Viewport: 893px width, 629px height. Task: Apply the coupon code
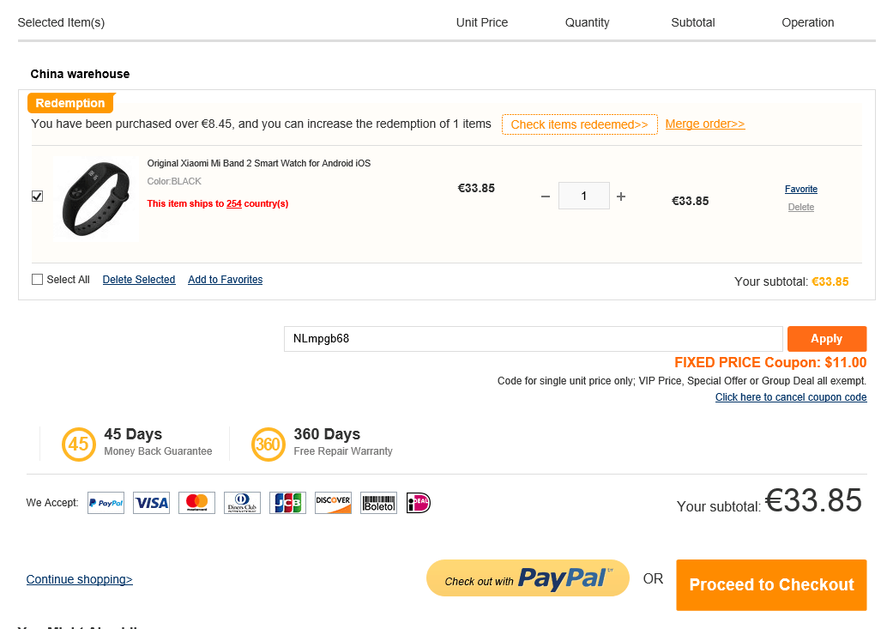826,339
